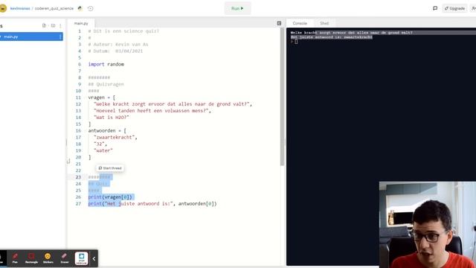Image resolution: width=476 pixels, height=268 pixels.
Task: Click the Start thread button
Action: (110, 168)
